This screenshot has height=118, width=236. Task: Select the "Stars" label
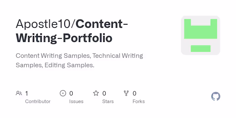point(107,101)
